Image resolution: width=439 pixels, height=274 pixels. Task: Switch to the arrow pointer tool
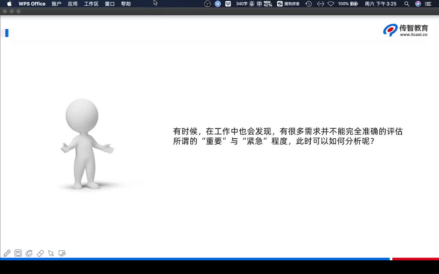(51, 253)
